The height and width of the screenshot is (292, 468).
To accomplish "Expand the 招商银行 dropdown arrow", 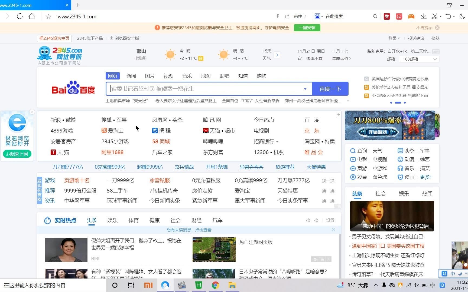I will tap(277, 142).
